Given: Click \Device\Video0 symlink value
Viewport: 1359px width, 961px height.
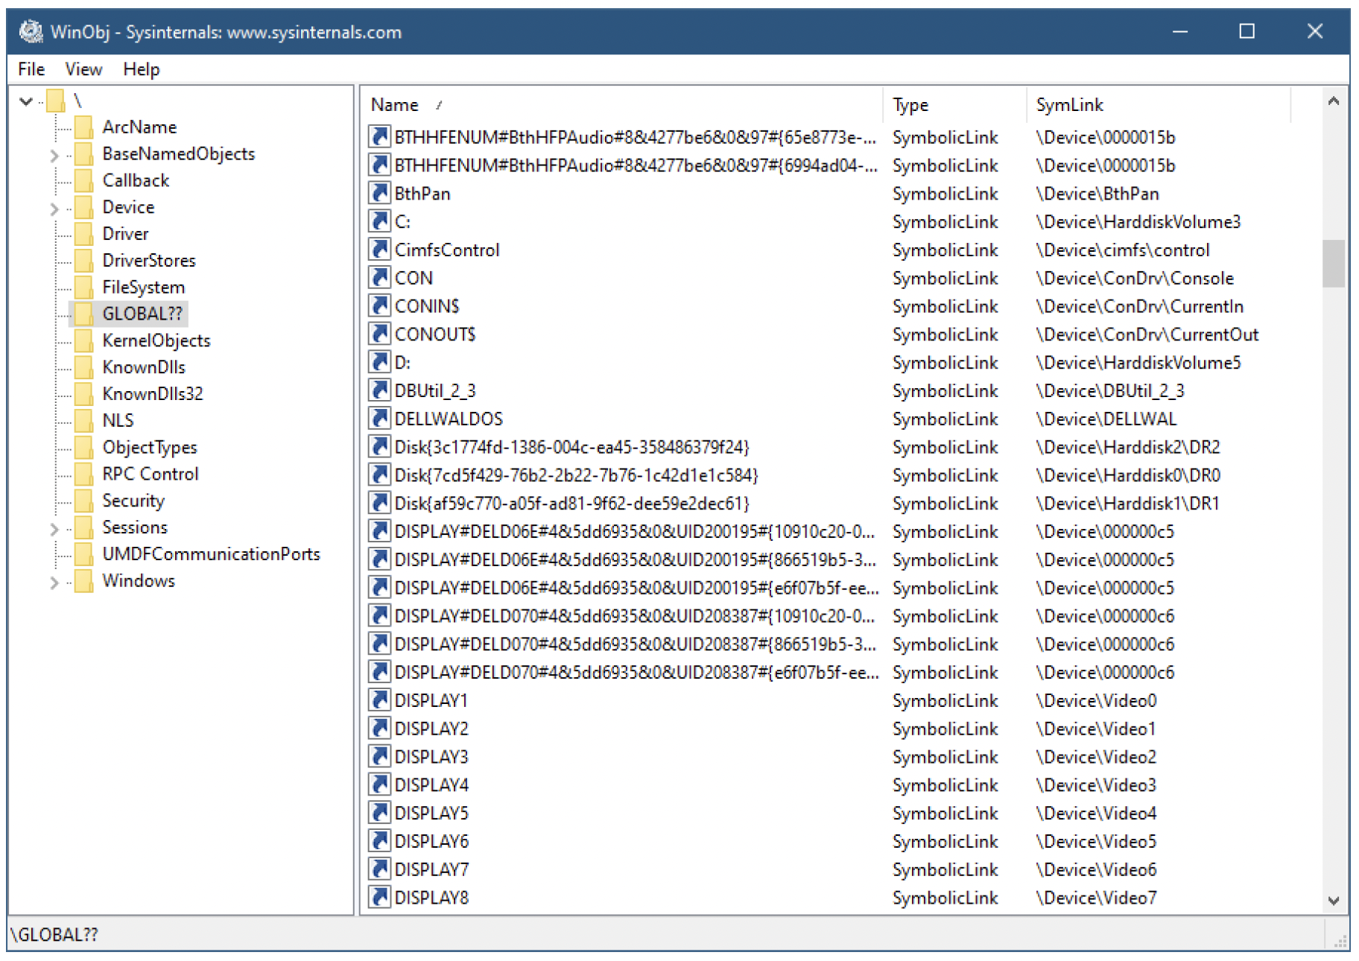Looking at the screenshot, I should pyautogui.click(x=1096, y=700).
